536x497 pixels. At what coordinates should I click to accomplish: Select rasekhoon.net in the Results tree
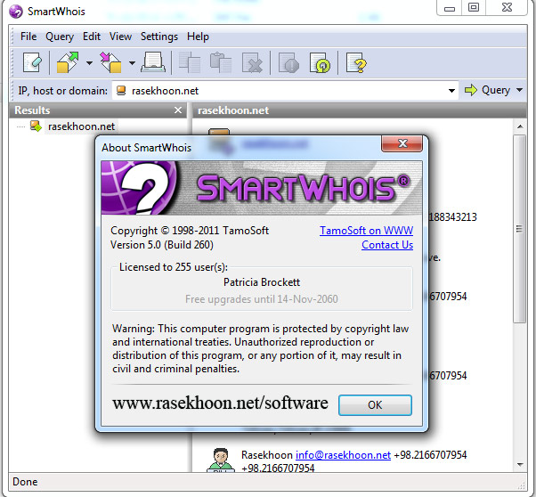(81, 126)
